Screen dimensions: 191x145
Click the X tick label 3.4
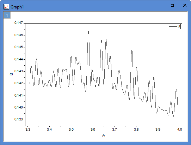[49, 129]
